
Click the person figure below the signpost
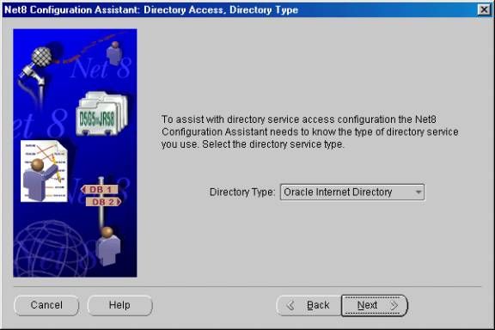pyautogui.click(x=108, y=246)
